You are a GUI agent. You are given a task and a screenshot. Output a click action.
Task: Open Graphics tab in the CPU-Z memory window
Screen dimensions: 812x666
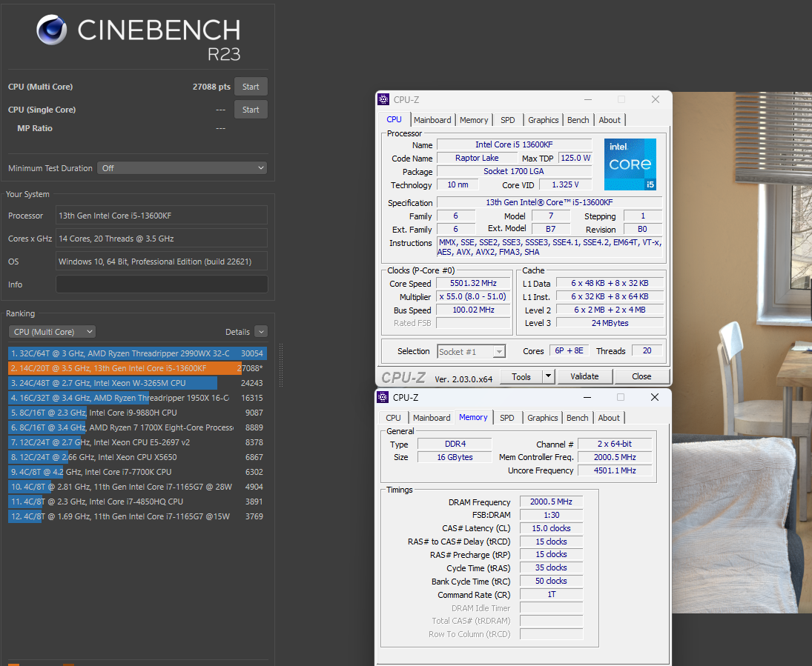(x=542, y=418)
